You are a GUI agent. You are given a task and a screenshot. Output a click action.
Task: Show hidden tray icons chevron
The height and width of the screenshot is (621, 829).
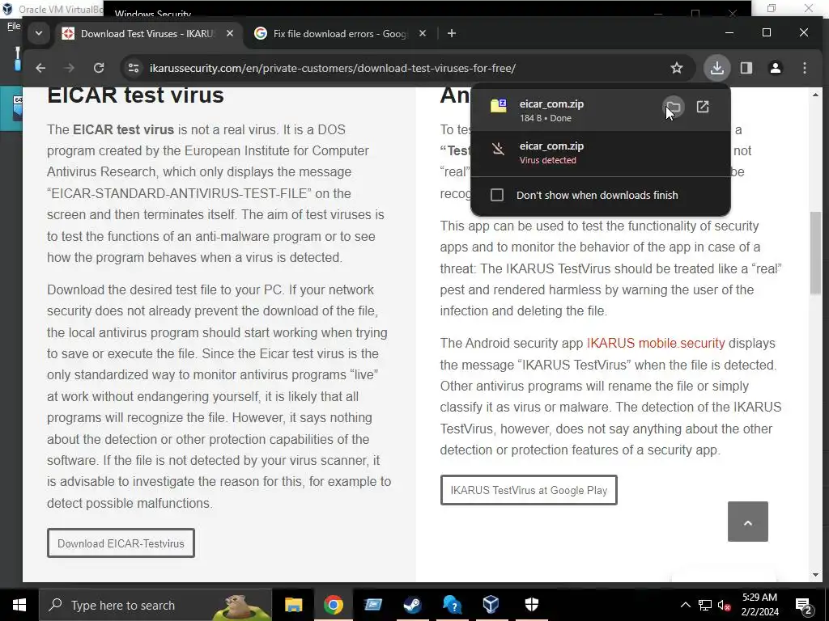[685, 605]
